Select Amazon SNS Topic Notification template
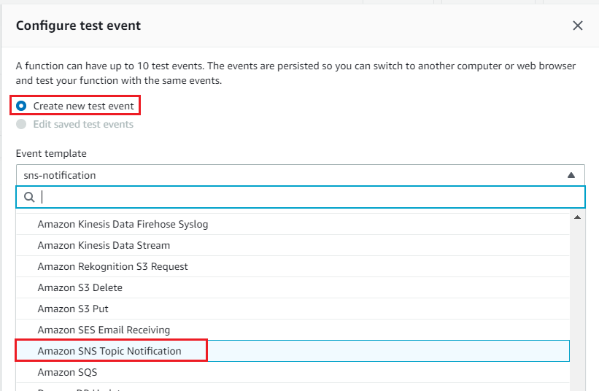The height and width of the screenshot is (391, 599). point(109,351)
